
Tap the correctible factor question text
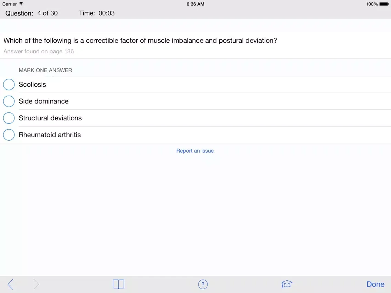pos(140,40)
